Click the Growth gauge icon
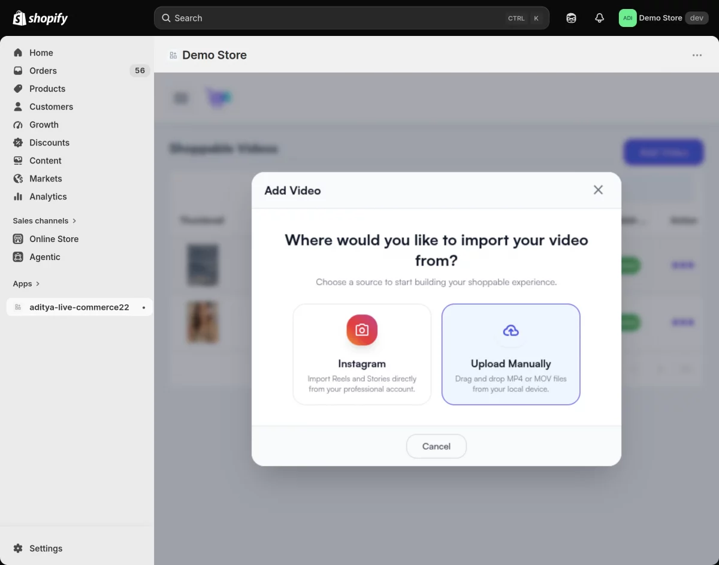The height and width of the screenshot is (565, 719). [x=18, y=125]
